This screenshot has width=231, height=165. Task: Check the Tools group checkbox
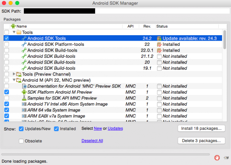click(6, 32)
